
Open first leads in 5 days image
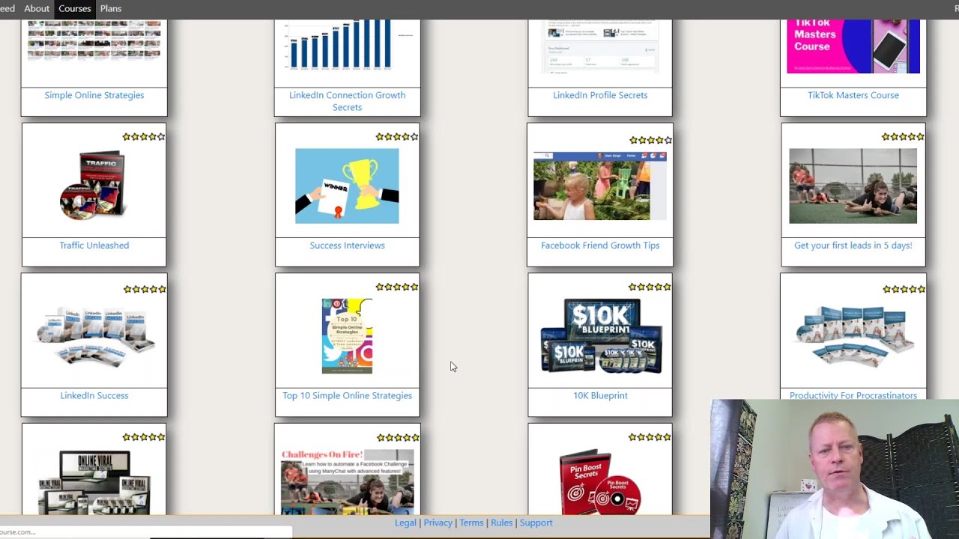(x=853, y=186)
